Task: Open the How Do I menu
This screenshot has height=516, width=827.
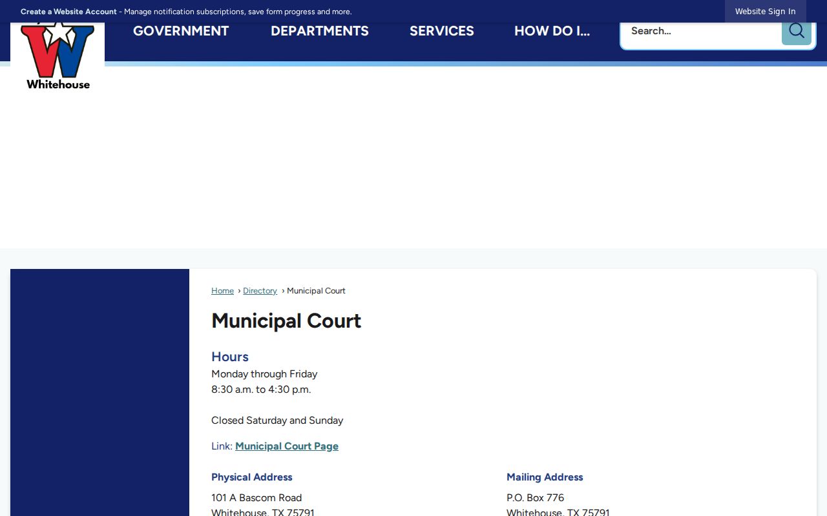Action: (552, 31)
